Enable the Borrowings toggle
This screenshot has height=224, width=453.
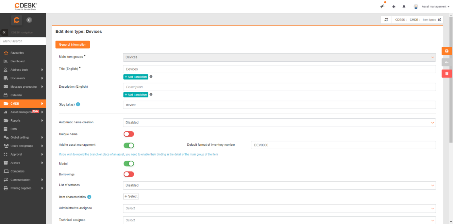129,174
